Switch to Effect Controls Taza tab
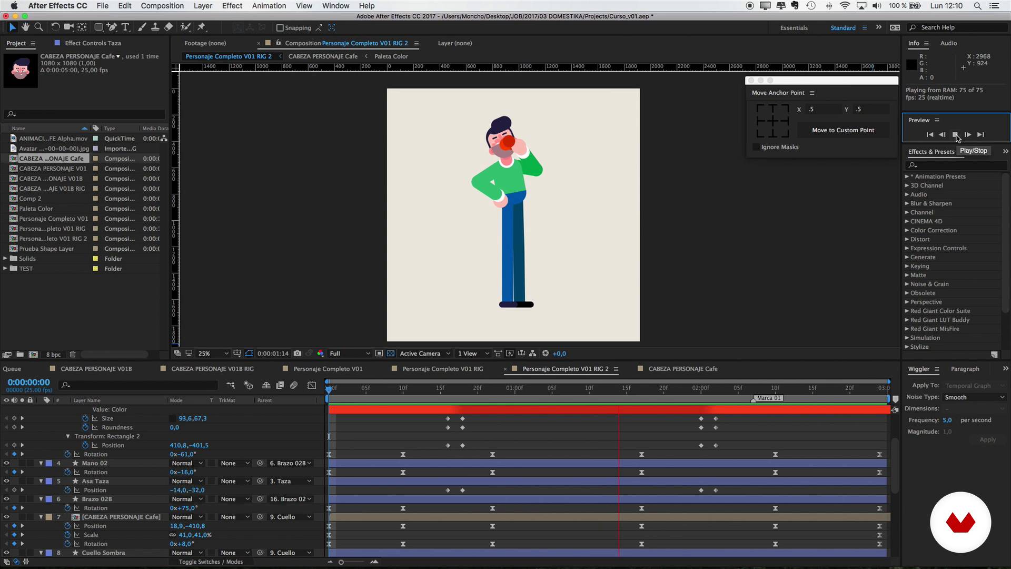The width and height of the screenshot is (1011, 569). [x=93, y=43]
